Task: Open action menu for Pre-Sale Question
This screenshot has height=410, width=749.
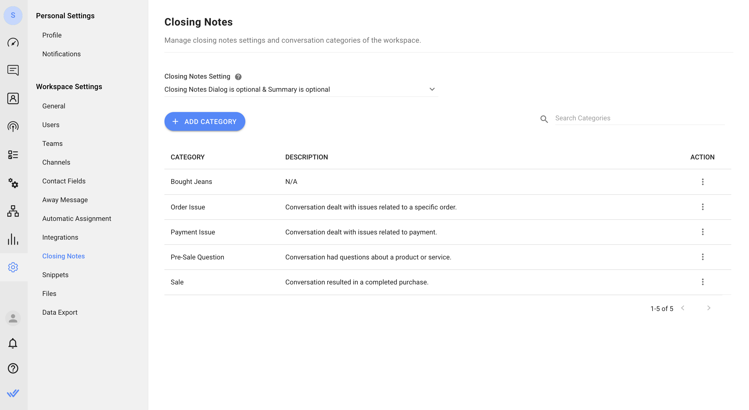Action: 703,257
